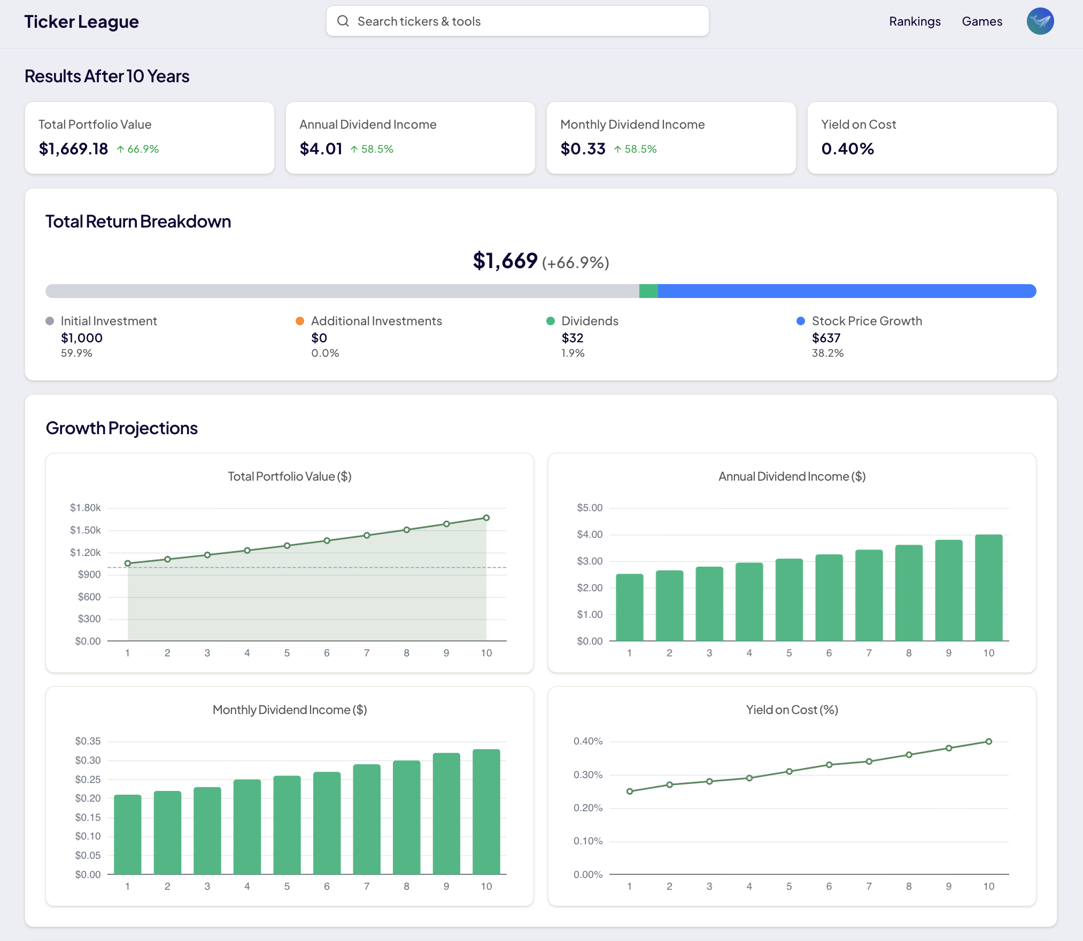1083x941 pixels.
Task: Click the blue Stock Price Growth legend dot
Action: point(801,321)
